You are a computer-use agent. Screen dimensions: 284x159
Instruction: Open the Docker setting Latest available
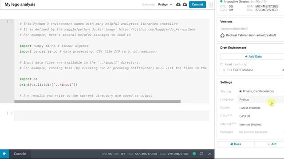tap(250, 108)
